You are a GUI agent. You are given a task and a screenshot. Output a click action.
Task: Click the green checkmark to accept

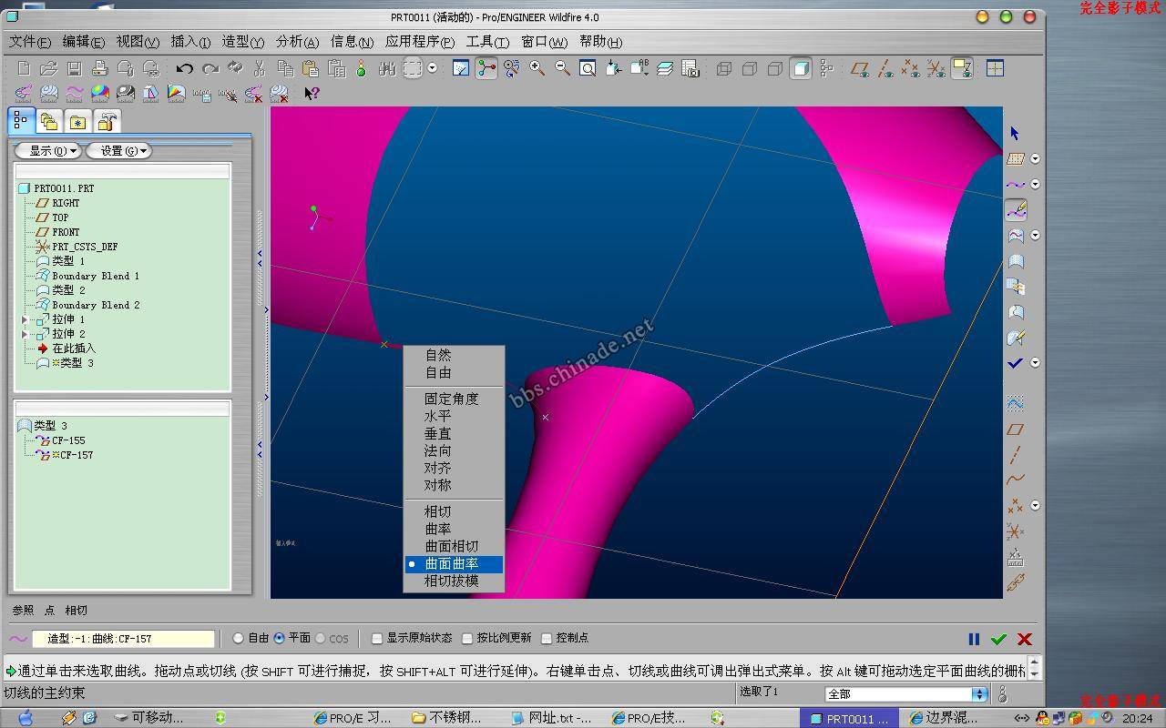998,639
